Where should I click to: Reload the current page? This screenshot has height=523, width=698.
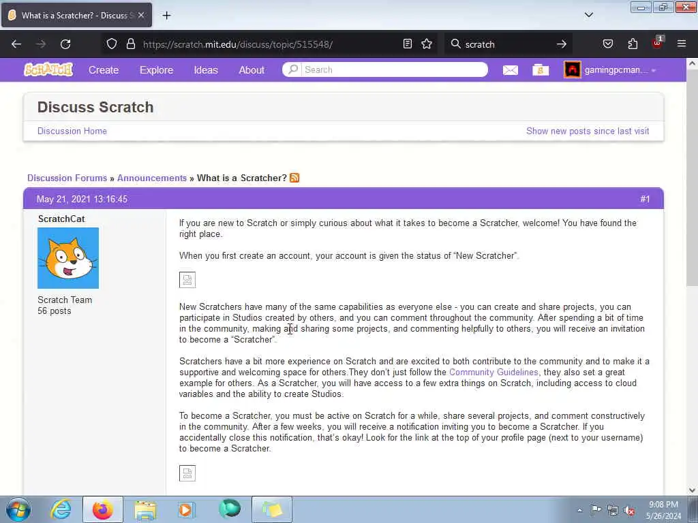[x=65, y=44]
